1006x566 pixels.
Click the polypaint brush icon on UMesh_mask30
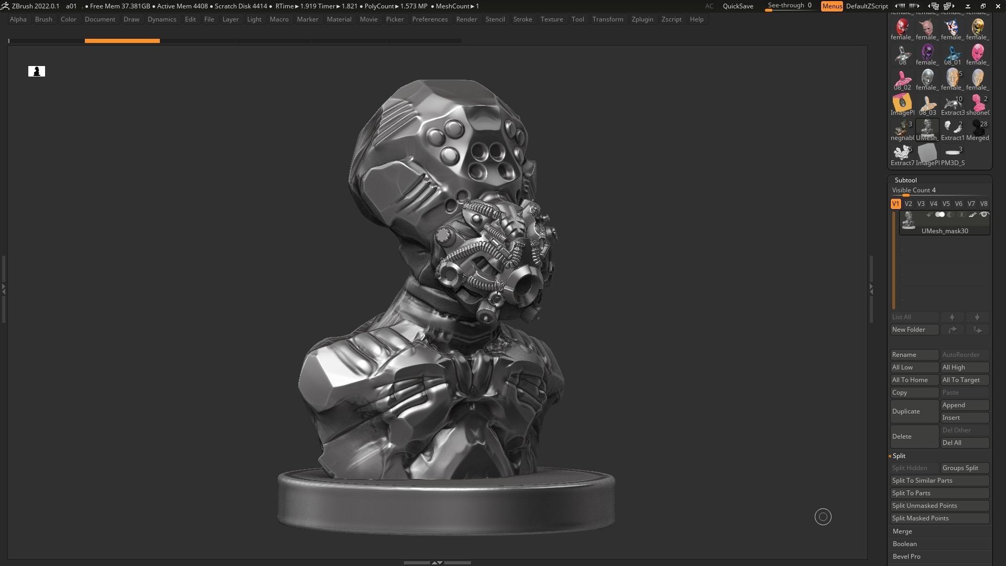(x=973, y=215)
